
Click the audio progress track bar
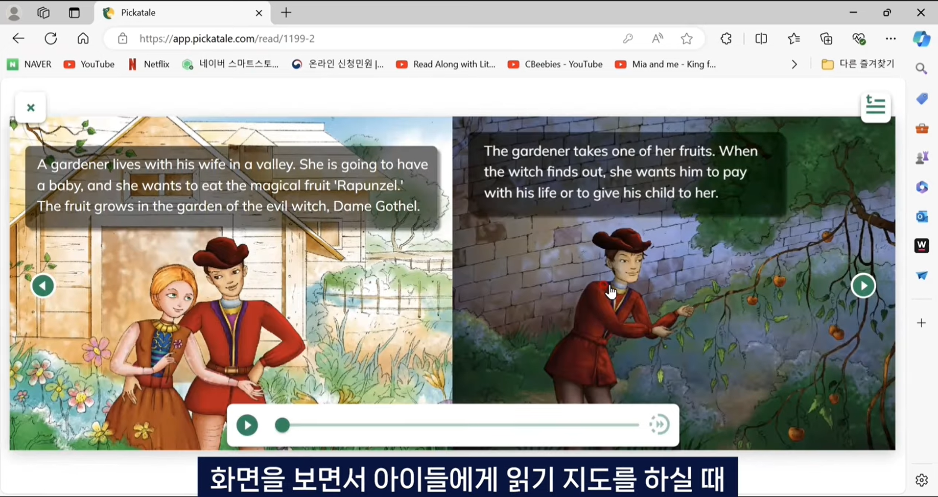[460, 425]
